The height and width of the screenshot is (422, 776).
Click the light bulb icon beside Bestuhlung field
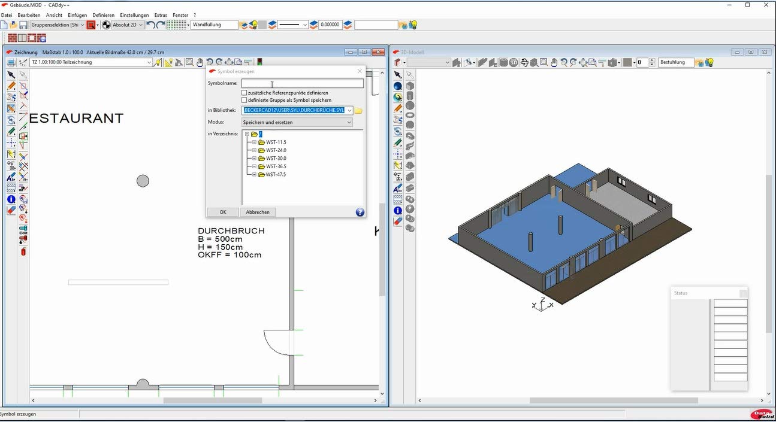pos(709,62)
